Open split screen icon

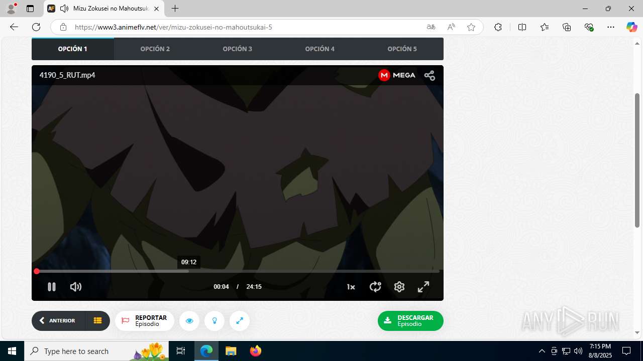click(522, 27)
